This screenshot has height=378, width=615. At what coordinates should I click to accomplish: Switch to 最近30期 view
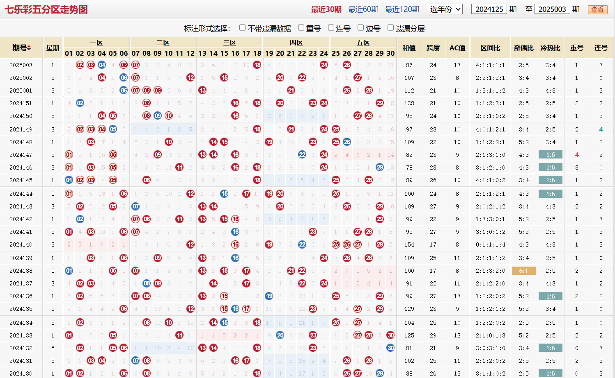[x=326, y=9]
